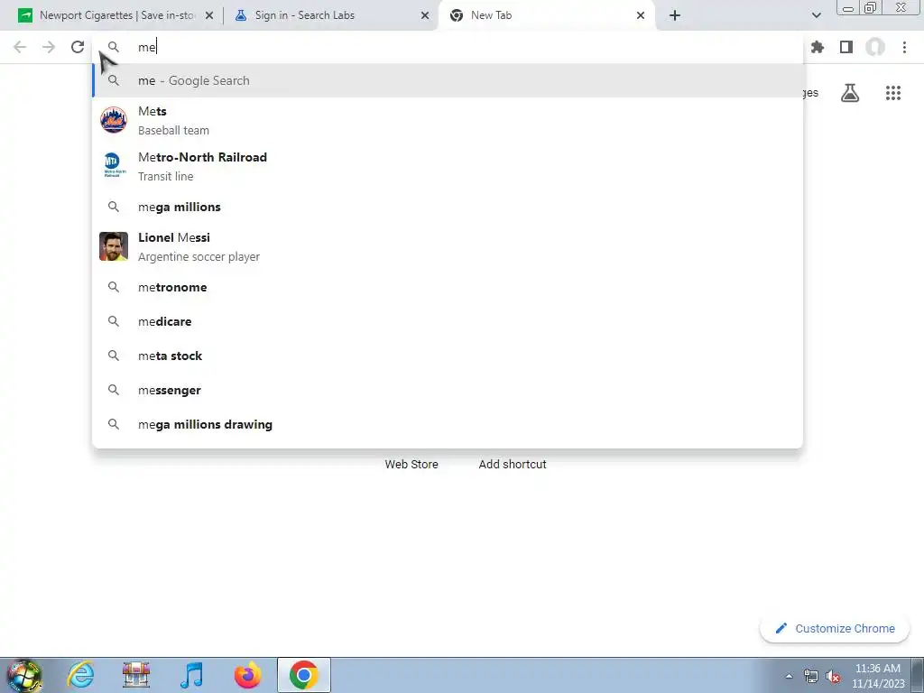Choose the Metro-North Railroad suggestion

pos(448,166)
